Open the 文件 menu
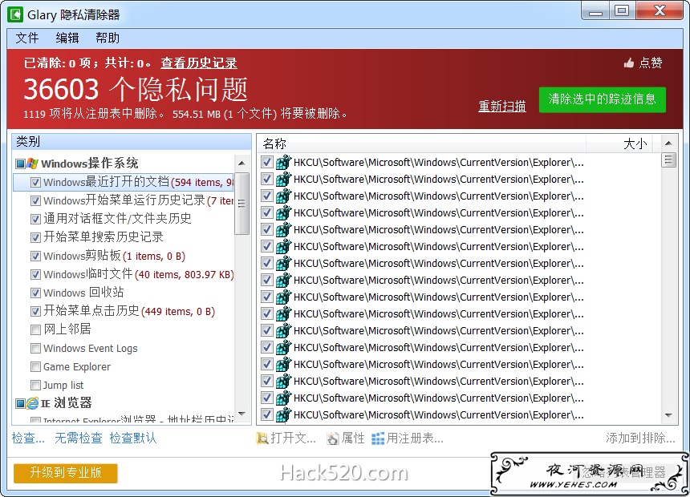 click(27, 38)
